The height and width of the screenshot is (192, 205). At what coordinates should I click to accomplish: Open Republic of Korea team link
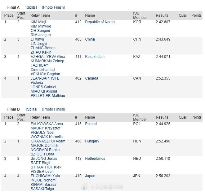coord(100,22)
